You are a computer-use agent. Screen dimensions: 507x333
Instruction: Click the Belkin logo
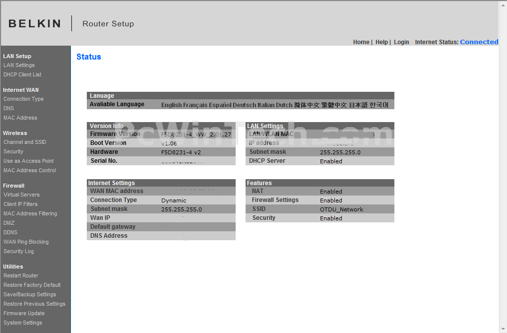point(35,24)
